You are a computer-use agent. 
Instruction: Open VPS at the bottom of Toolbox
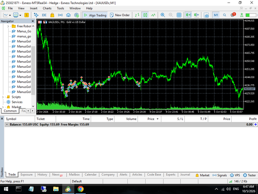[235, 175]
